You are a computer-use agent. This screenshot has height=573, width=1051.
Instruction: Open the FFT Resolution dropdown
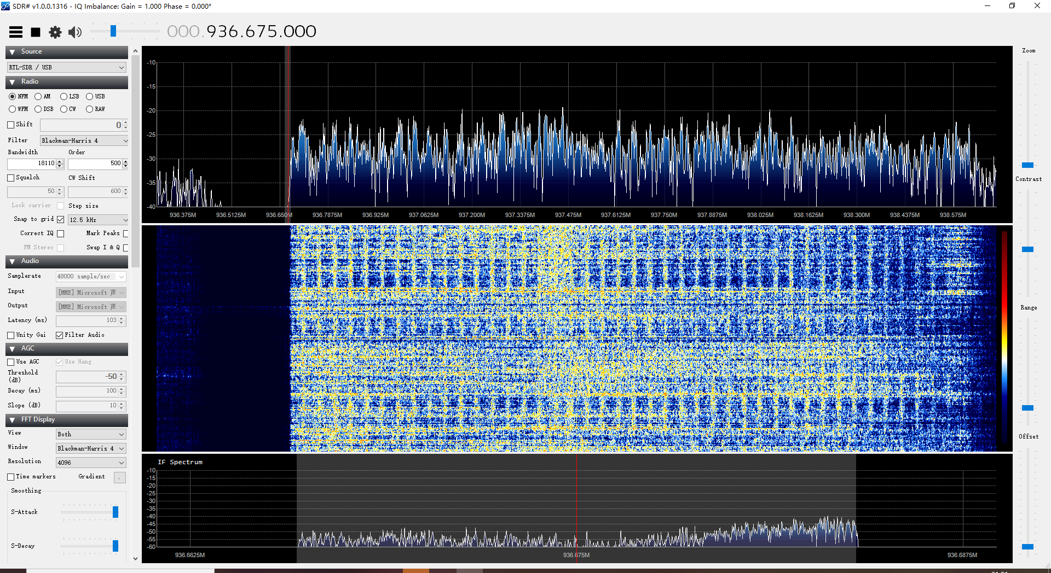pos(91,463)
